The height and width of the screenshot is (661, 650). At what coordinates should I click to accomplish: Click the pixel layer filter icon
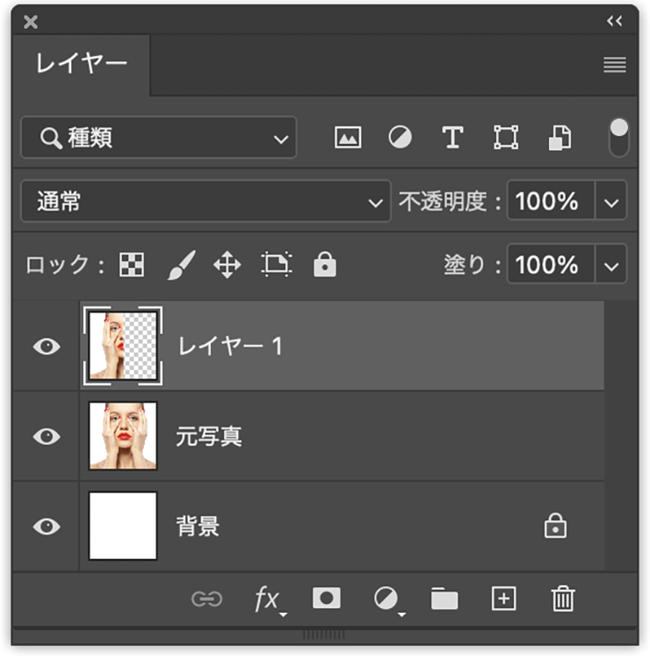coord(348,138)
